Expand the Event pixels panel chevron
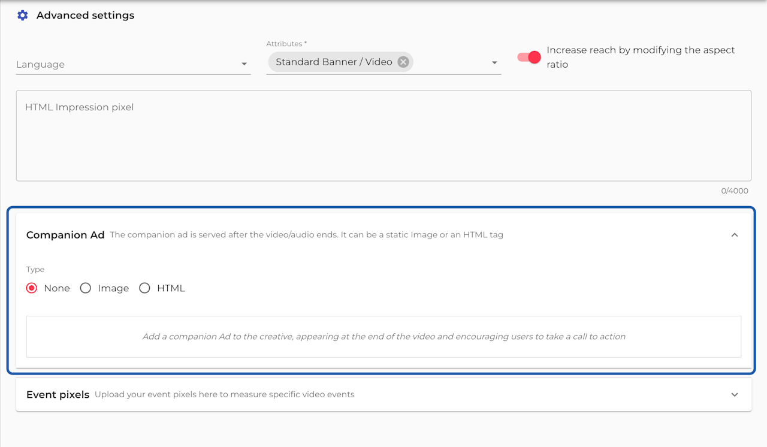The image size is (767, 447). click(x=735, y=394)
